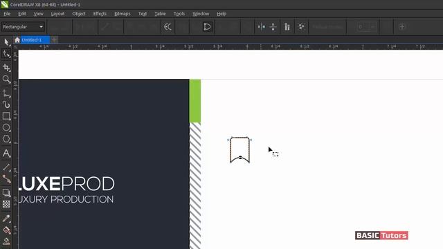Screen dimensions: 443x249
Task: Select the Pick tool
Action: 6,42
